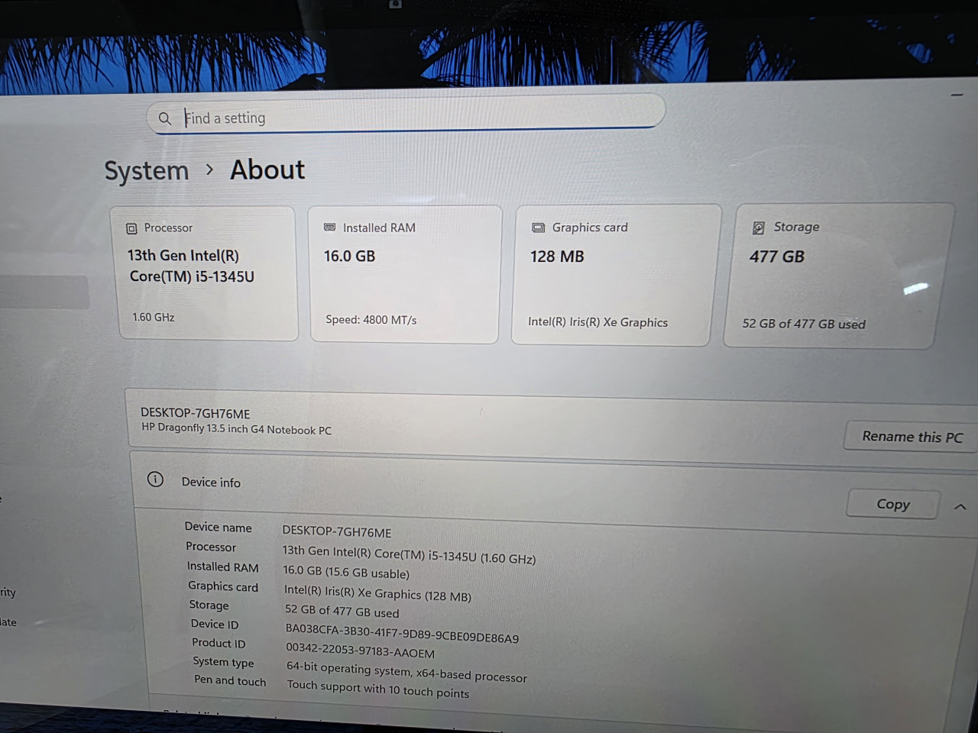Viewport: 978px width, 733px height.
Task: Click the breadcrumb chevron after System
Action: coord(210,170)
